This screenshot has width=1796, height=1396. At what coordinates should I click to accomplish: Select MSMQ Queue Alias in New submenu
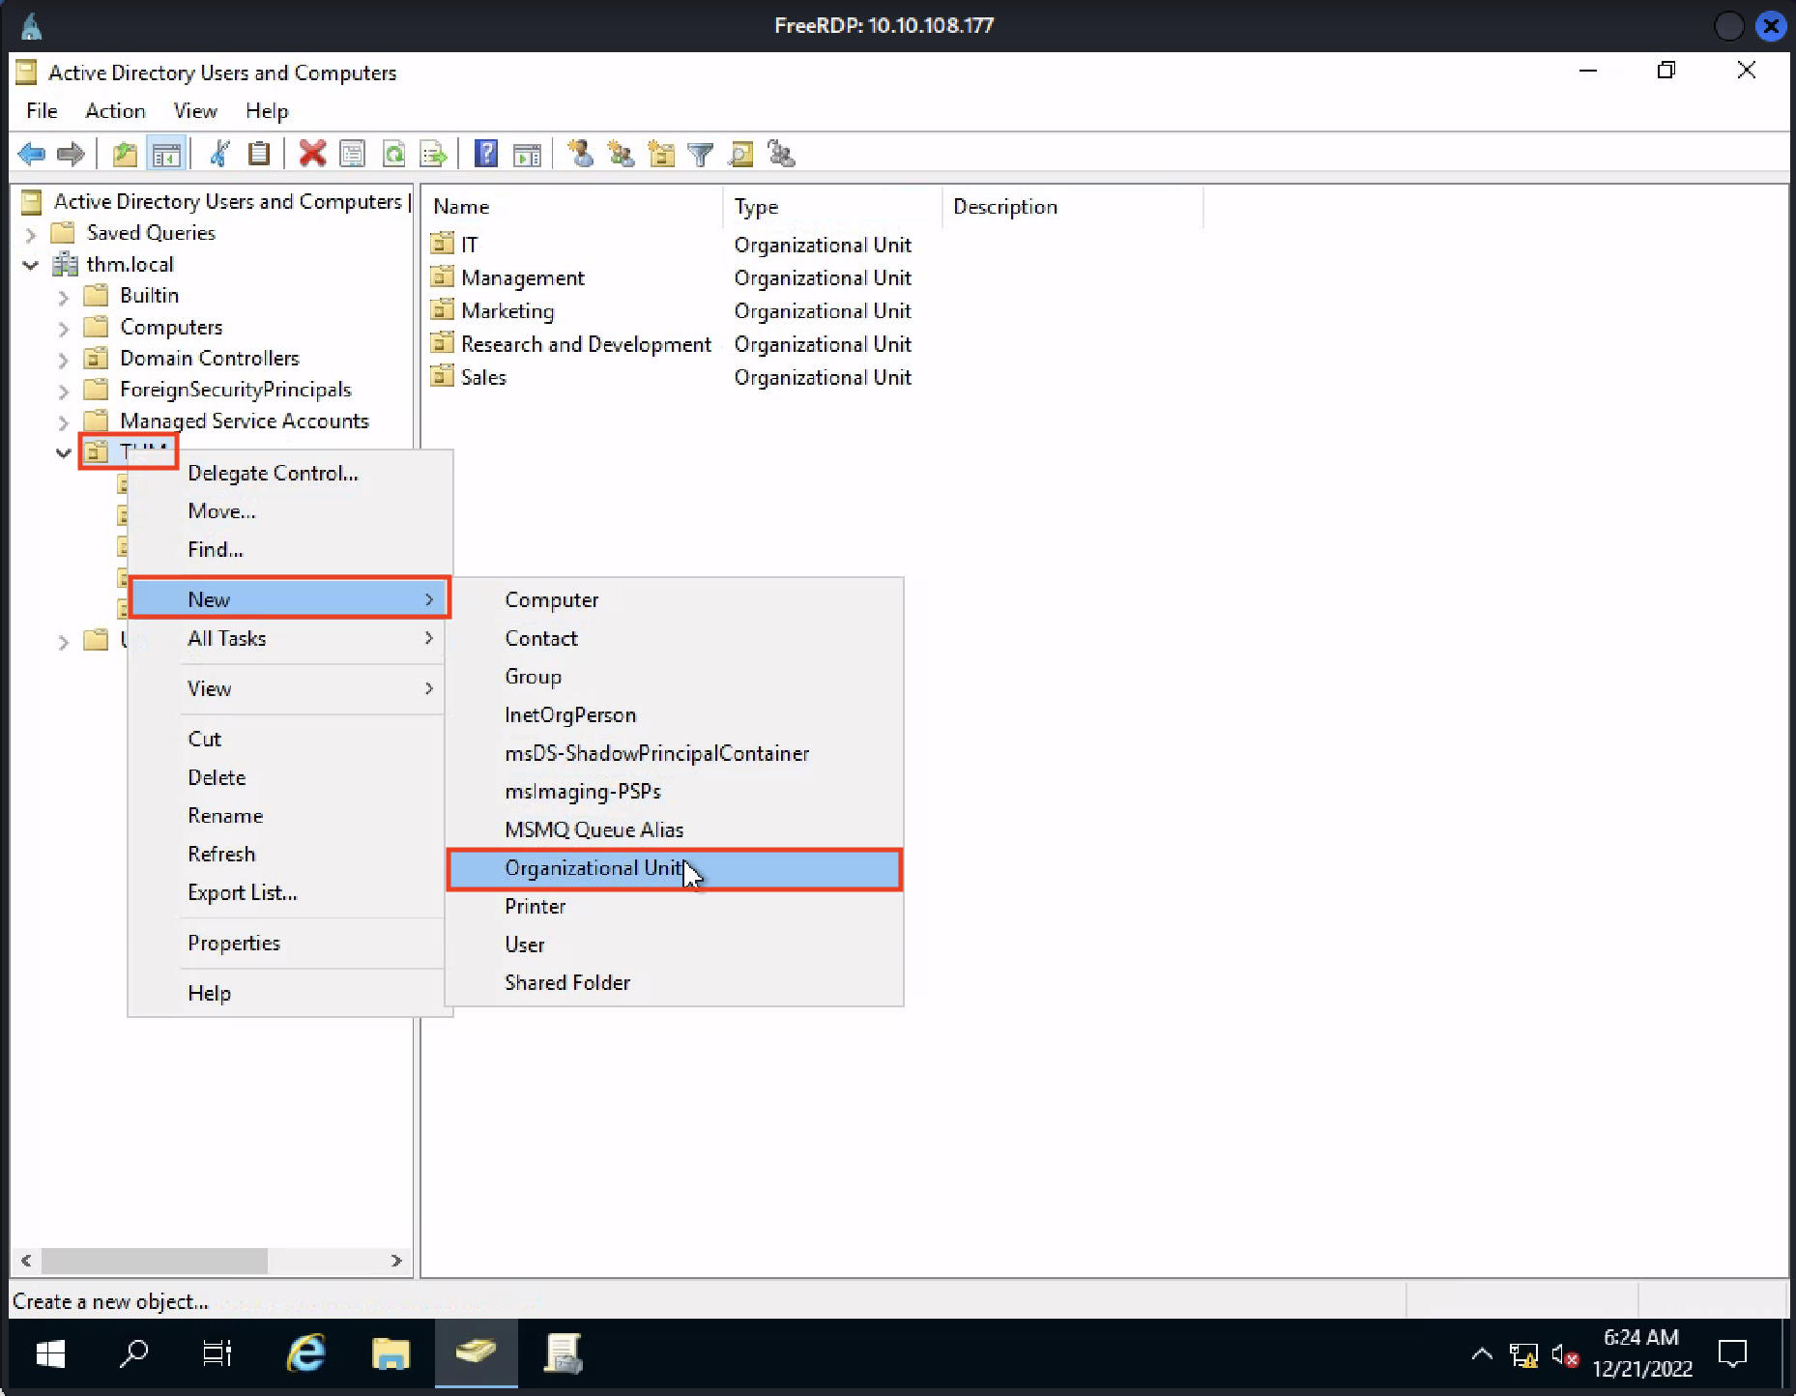tap(675, 829)
